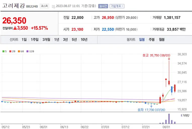Select the 주봉 weekly candle chart
192x129 pixels.
(x=152, y=39)
